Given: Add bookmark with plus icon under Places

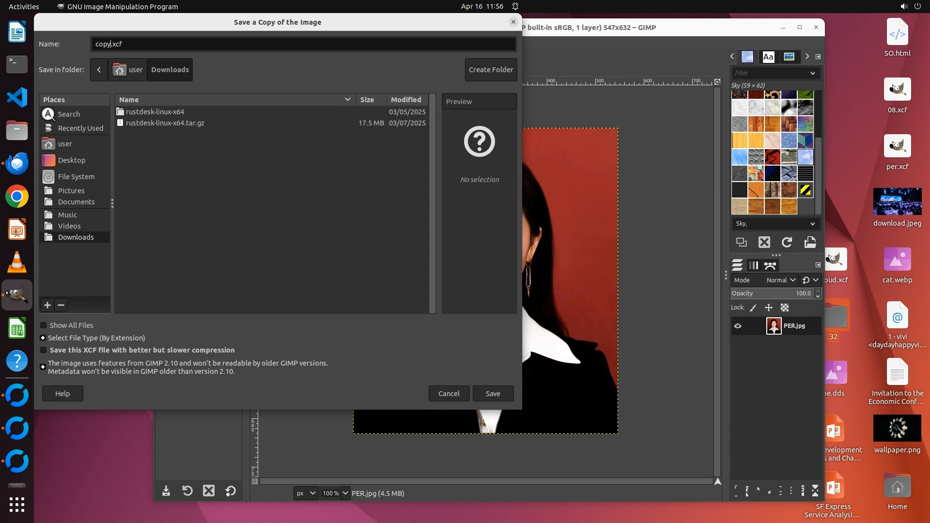Looking at the screenshot, I should tap(47, 305).
